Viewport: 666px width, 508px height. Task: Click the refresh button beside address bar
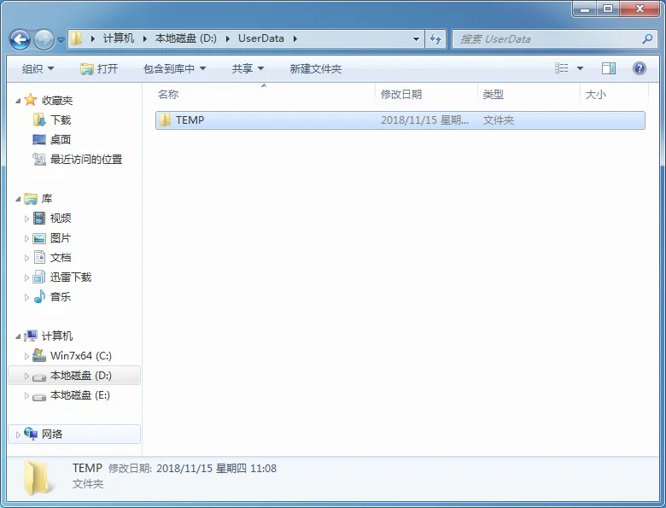tap(435, 38)
